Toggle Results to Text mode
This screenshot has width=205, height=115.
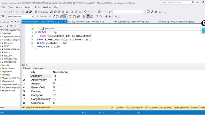click(84, 16)
